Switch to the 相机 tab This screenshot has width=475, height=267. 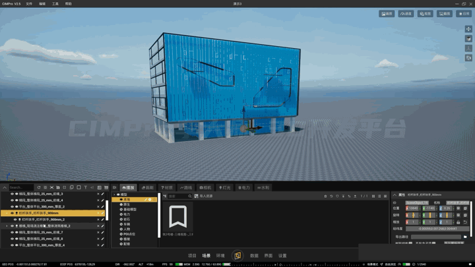[x=205, y=188]
